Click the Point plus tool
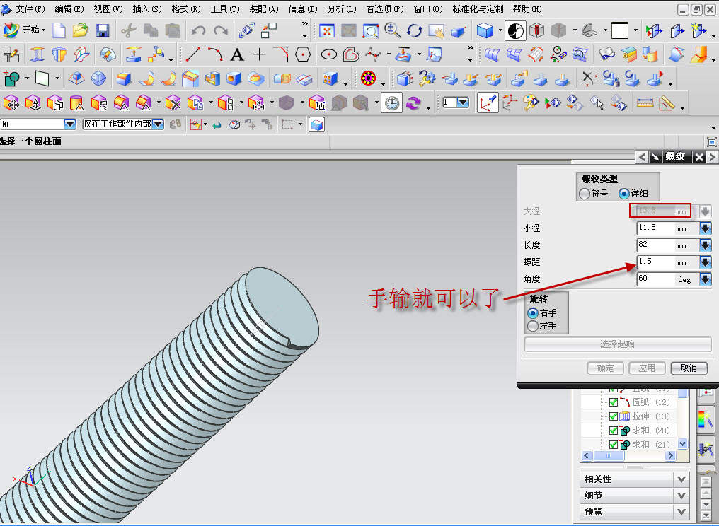The height and width of the screenshot is (526, 719). pyautogui.click(x=259, y=54)
